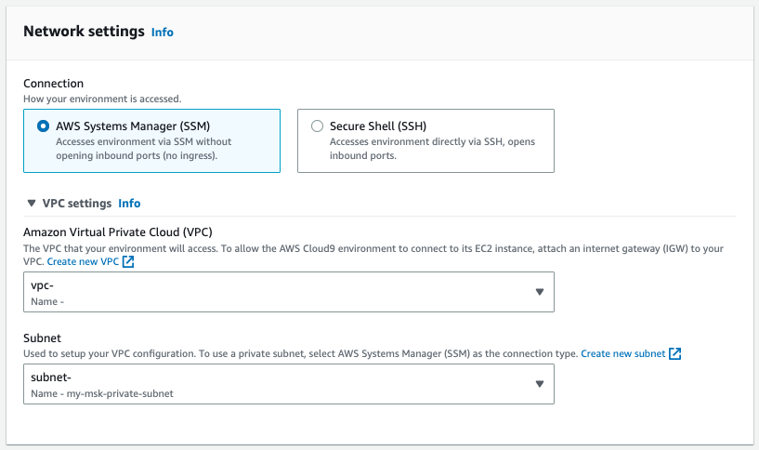Click the Network settings heading
This screenshot has height=450, width=759.
pos(84,32)
